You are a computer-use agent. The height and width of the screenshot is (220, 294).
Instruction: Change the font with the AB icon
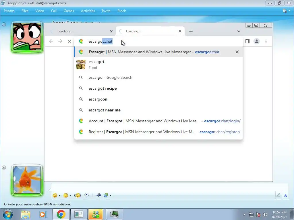coord(98,195)
